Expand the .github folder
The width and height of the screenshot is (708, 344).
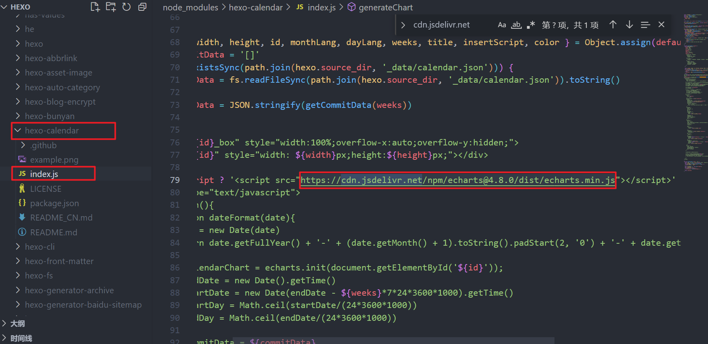click(43, 145)
